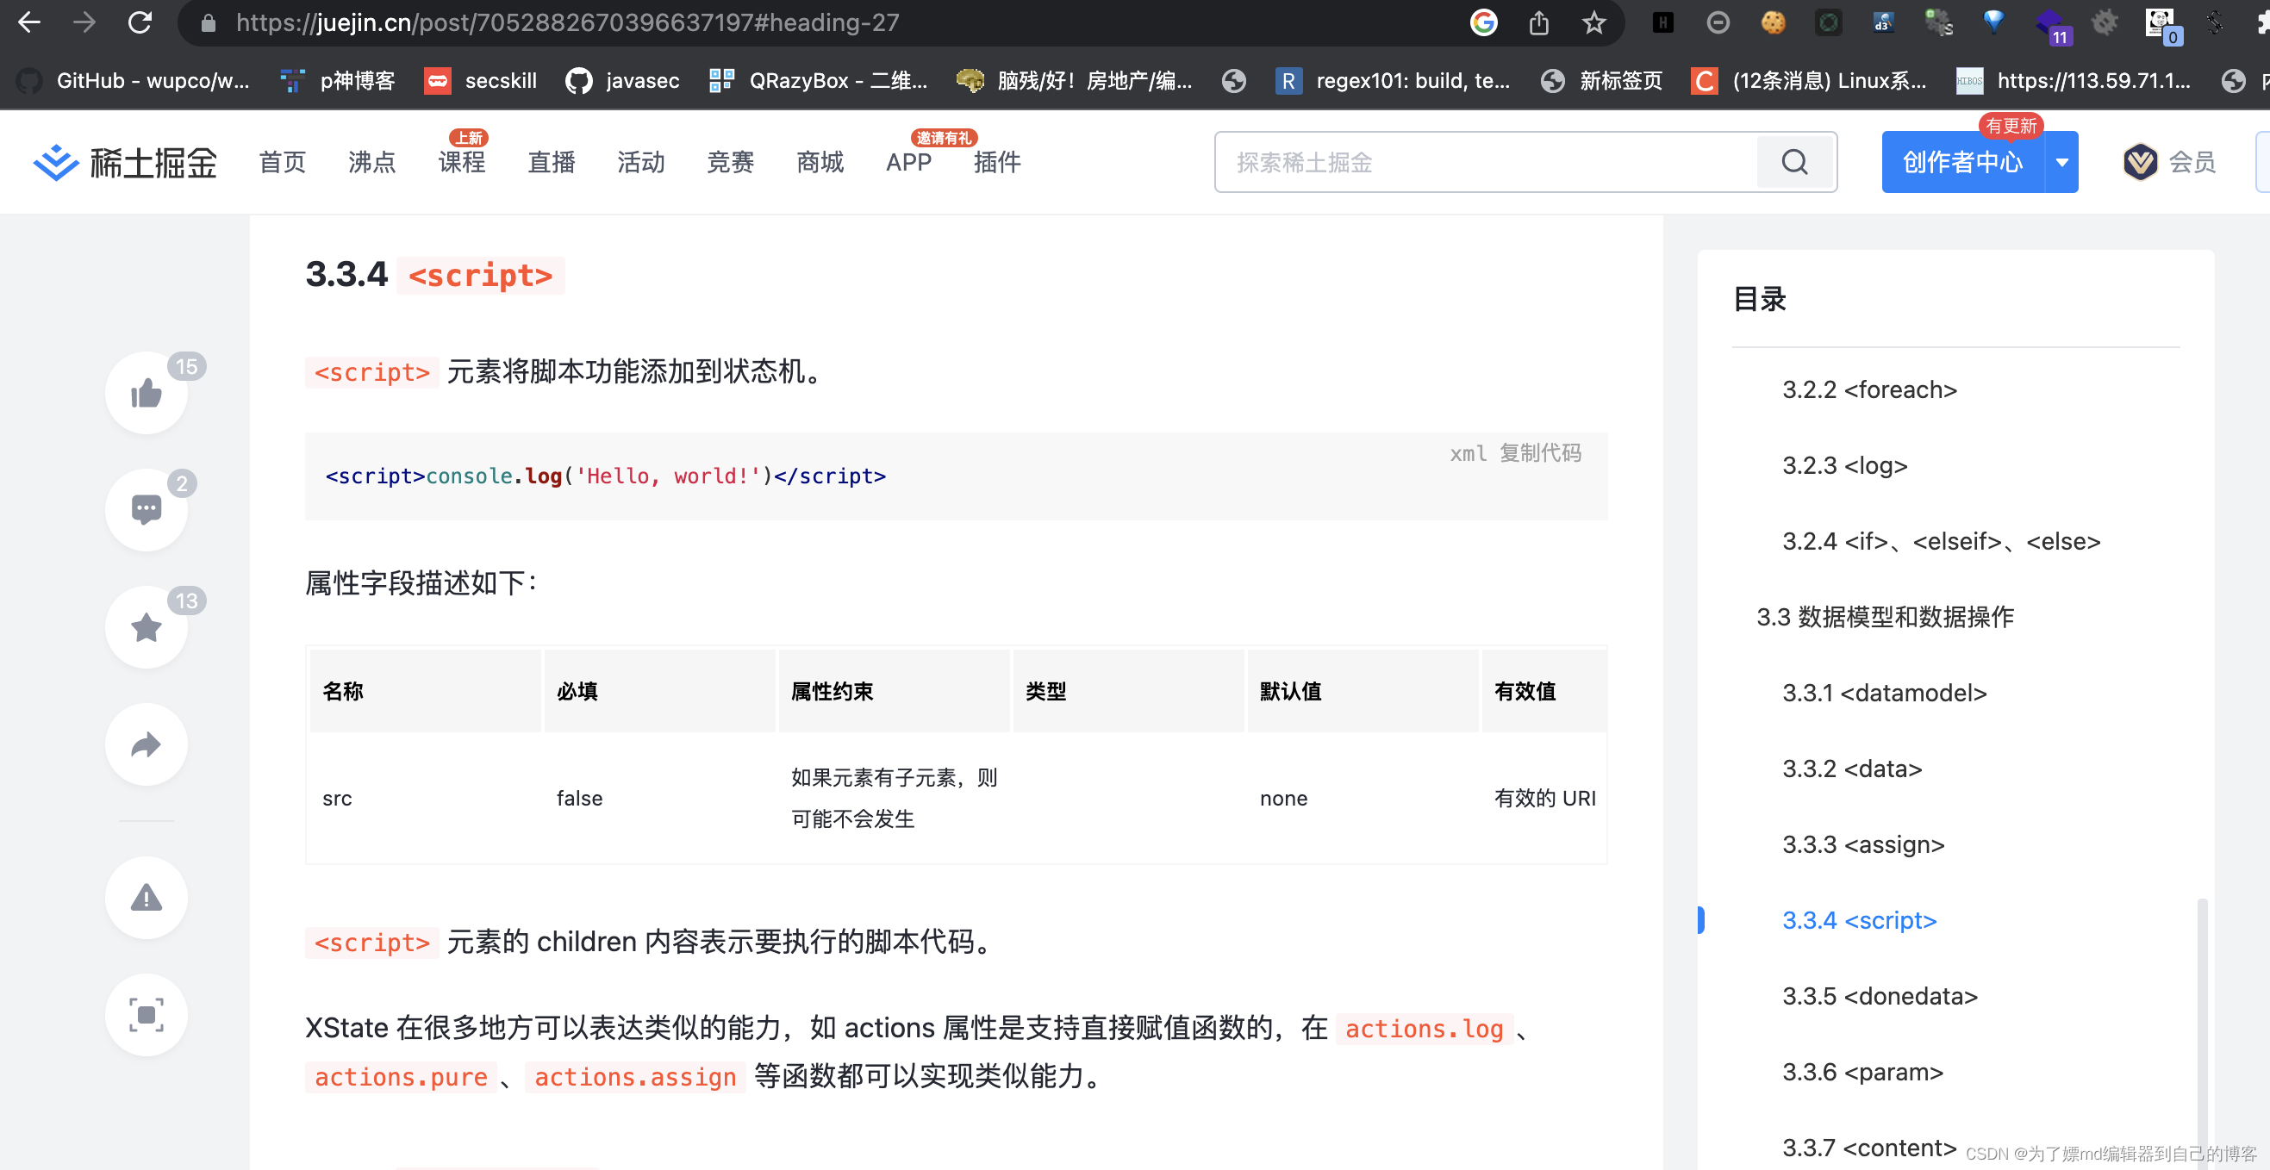Click the thumbs-up like icon

coord(147,393)
